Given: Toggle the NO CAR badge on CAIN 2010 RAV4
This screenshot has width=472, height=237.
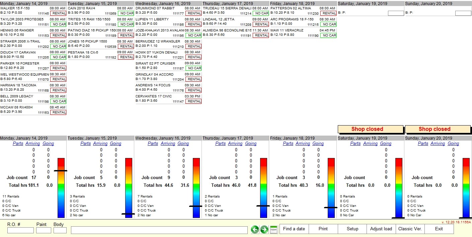Looking at the screenshot, I should click(126, 13).
